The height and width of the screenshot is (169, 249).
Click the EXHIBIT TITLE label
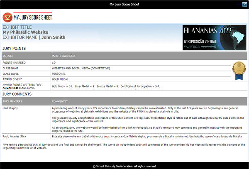coord(17,27)
